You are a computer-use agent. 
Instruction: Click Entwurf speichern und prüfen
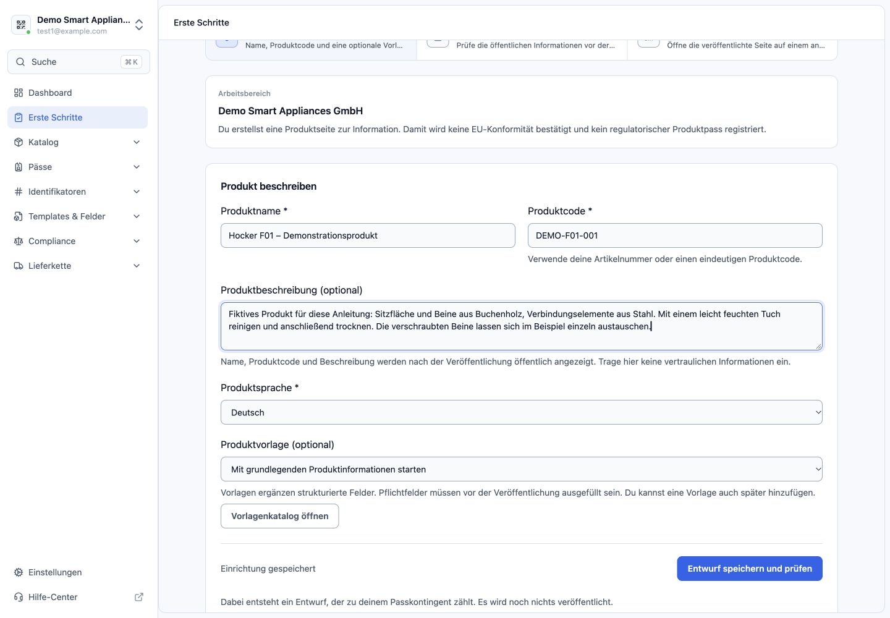(x=750, y=569)
